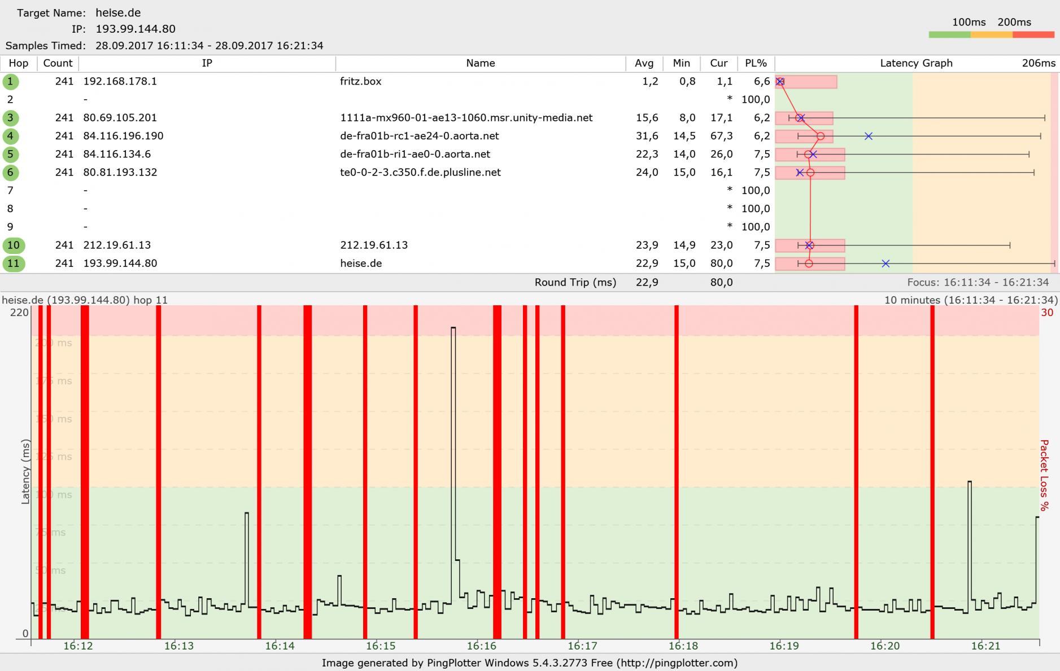Click the Count column header
Viewport: 1060px width, 671px height.
[x=58, y=63]
